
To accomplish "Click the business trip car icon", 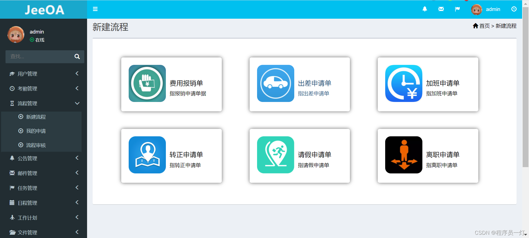I will tap(276, 83).
